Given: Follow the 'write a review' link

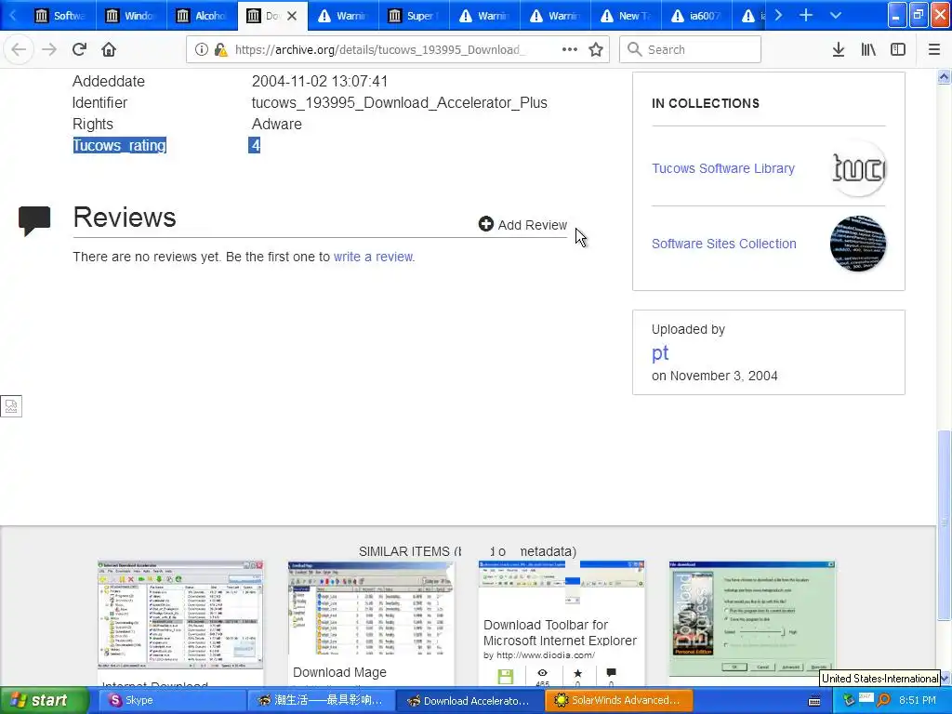Looking at the screenshot, I should (x=374, y=257).
